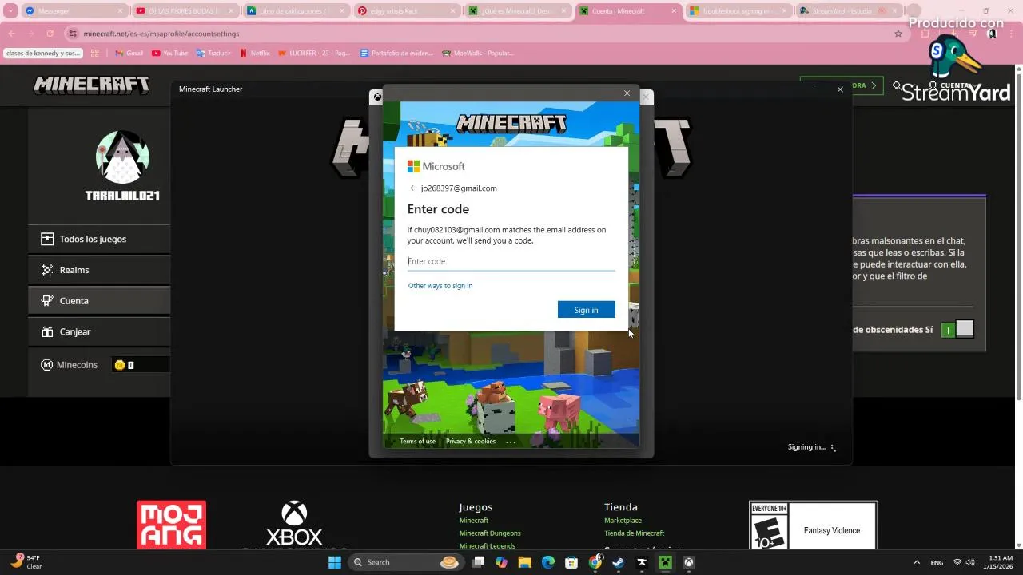Close the Microsoft sign-in dialog
1023x575 pixels.
[x=627, y=93]
